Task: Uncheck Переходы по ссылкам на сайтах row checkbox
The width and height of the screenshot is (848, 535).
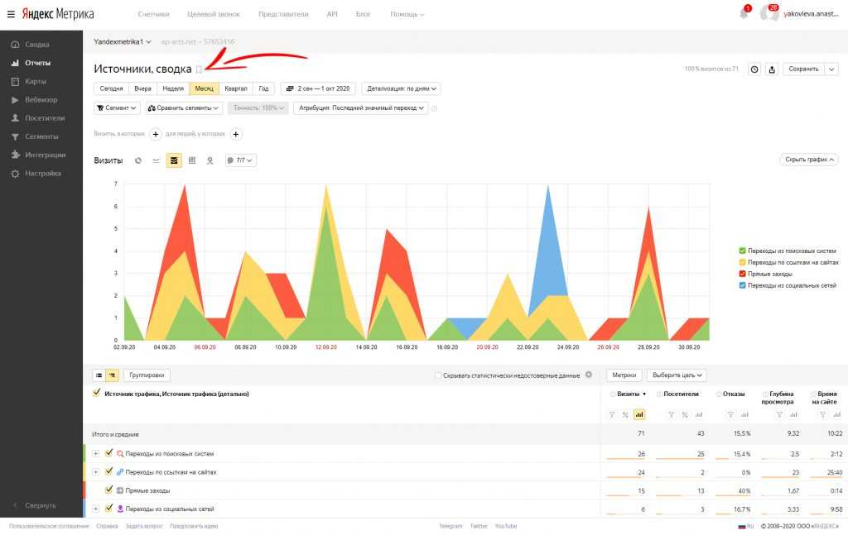Action: 108,471
